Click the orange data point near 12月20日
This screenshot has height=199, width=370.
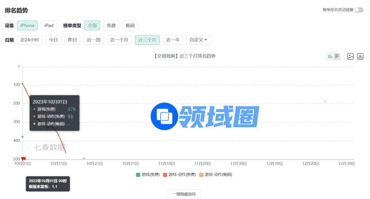pyautogui.click(x=325, y=102)
